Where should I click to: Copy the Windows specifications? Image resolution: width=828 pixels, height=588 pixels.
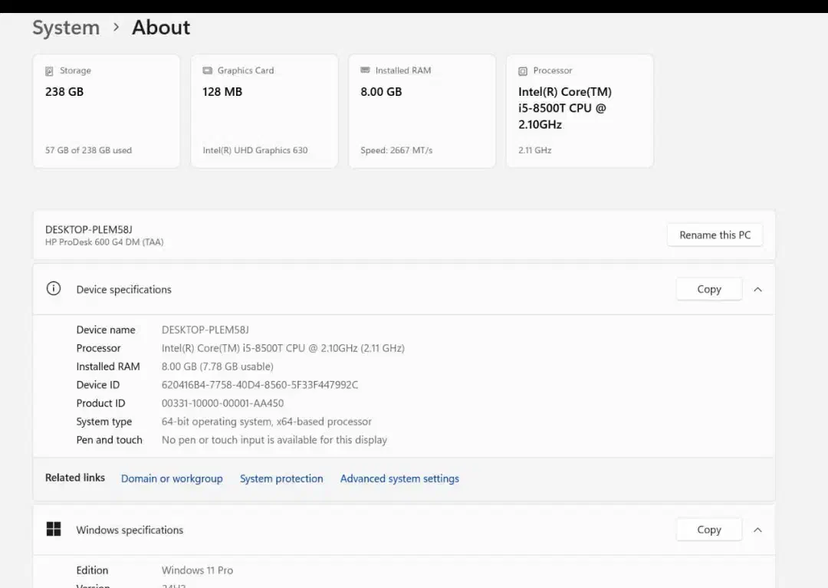pos(708,530)
